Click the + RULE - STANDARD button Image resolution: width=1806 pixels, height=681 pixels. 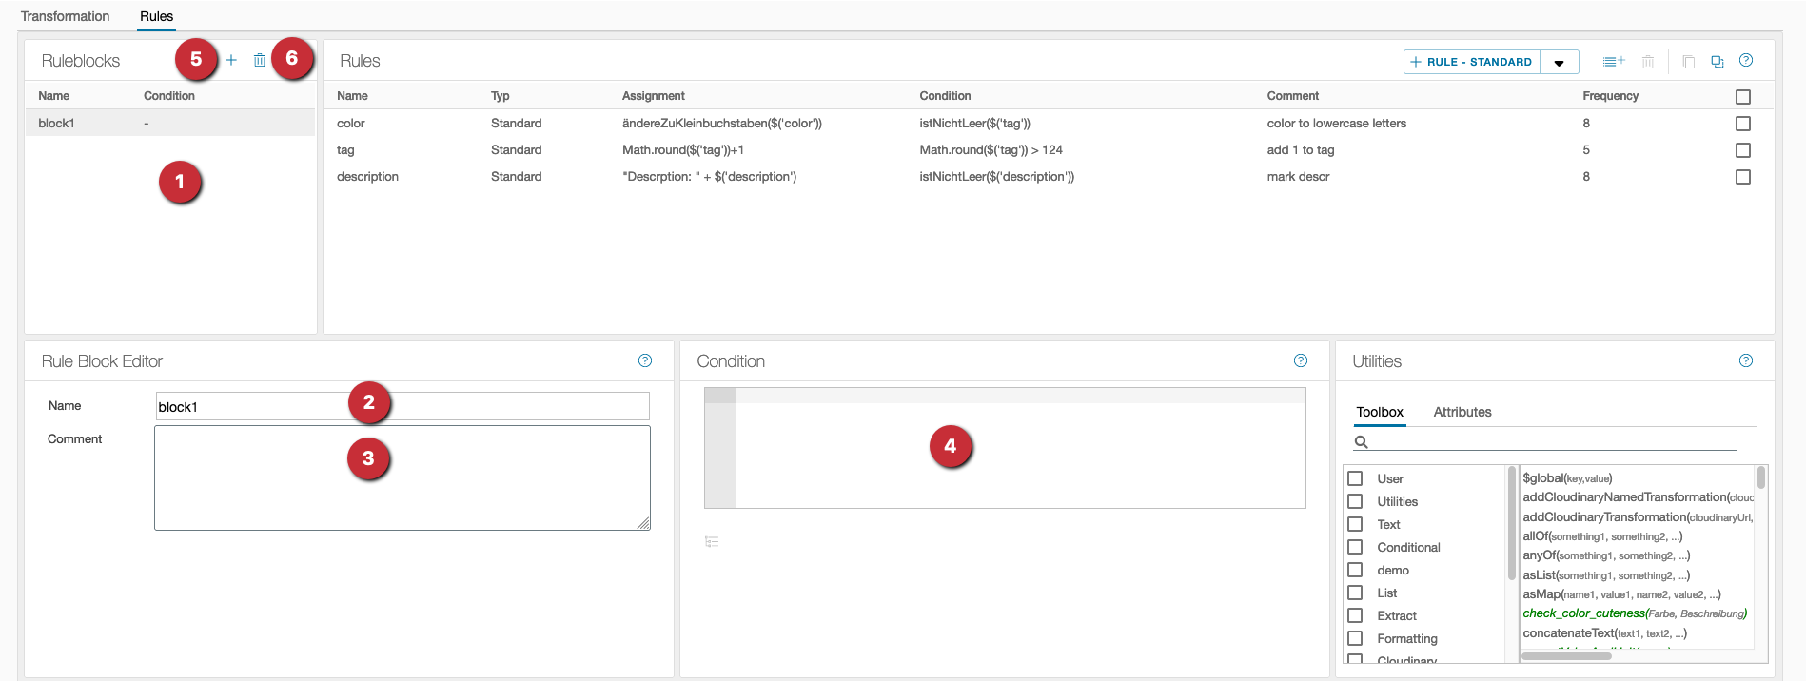click(x=1472, y=62)
